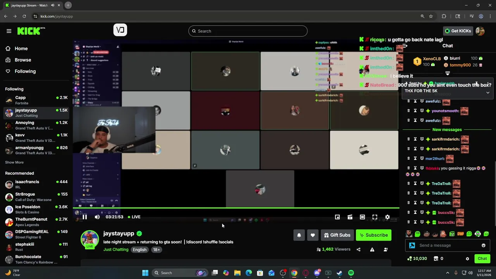Open Steam from the taskbar
Screen dimensions: 496x279
pyautogui.click(x=339, y=273)
